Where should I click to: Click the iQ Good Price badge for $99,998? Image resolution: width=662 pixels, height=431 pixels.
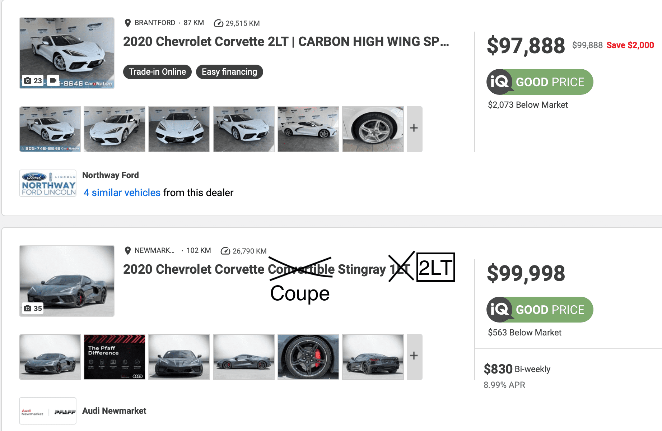540,310
